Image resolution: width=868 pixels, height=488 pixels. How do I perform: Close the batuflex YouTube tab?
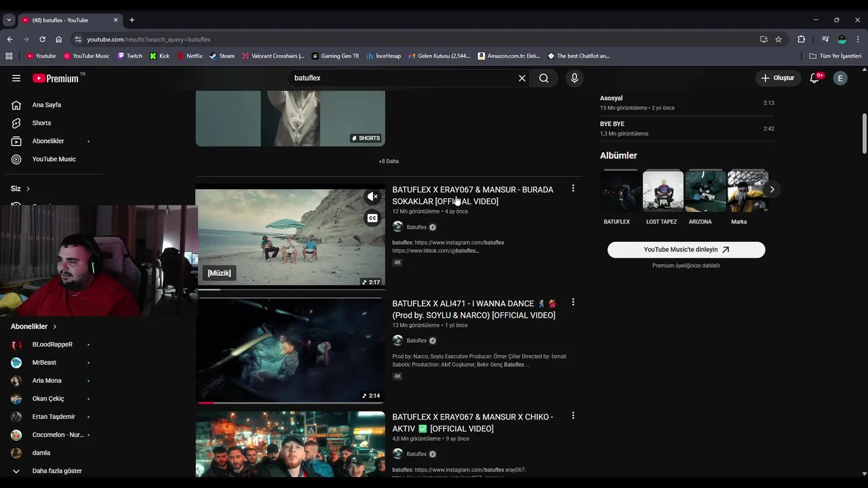115,20
